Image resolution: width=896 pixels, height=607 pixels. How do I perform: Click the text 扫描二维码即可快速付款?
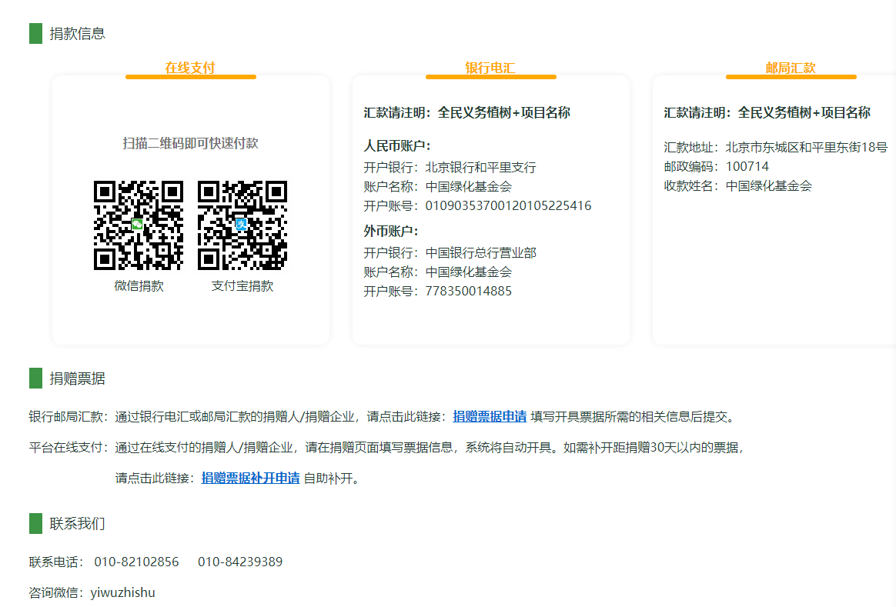coord(190,143)
